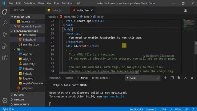Maximize the terminal panel size
197x111 pixels.
point(185,78)
